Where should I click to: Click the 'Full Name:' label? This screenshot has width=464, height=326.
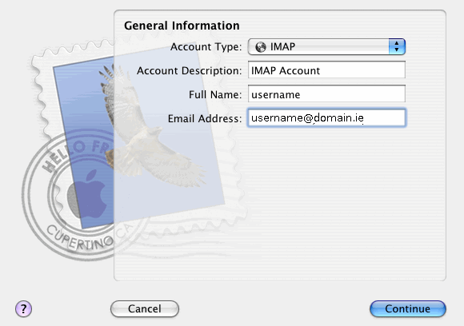point(215,94)
